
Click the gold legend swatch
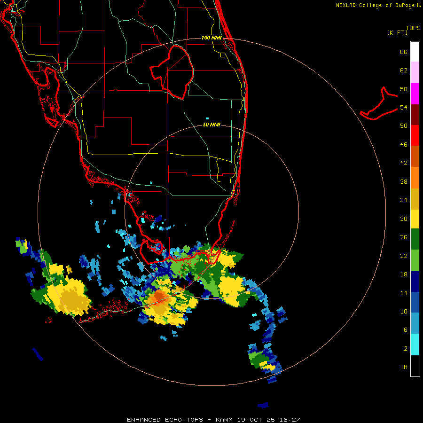click(415, 199)
